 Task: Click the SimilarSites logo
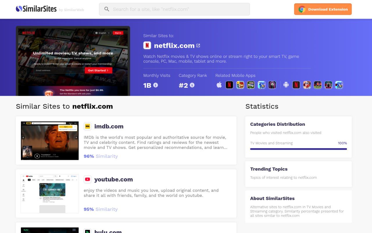coord(36,9)
